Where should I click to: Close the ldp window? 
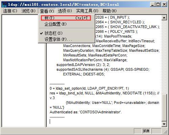pyautogui.click(x=164, y=4)
